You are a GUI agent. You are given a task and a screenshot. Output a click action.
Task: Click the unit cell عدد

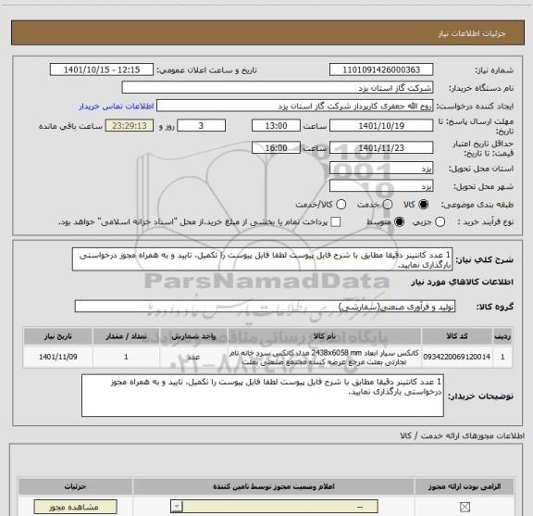[193, 357]
